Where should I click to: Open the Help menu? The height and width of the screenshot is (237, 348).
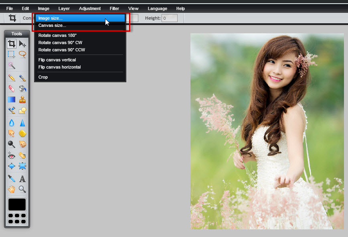180,8
